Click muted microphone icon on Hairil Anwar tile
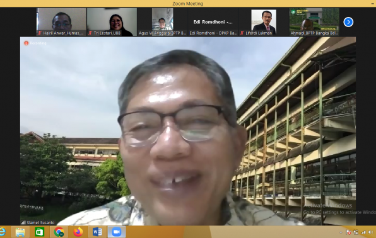This screenshot has height=238, width=376. pos(40,33)
